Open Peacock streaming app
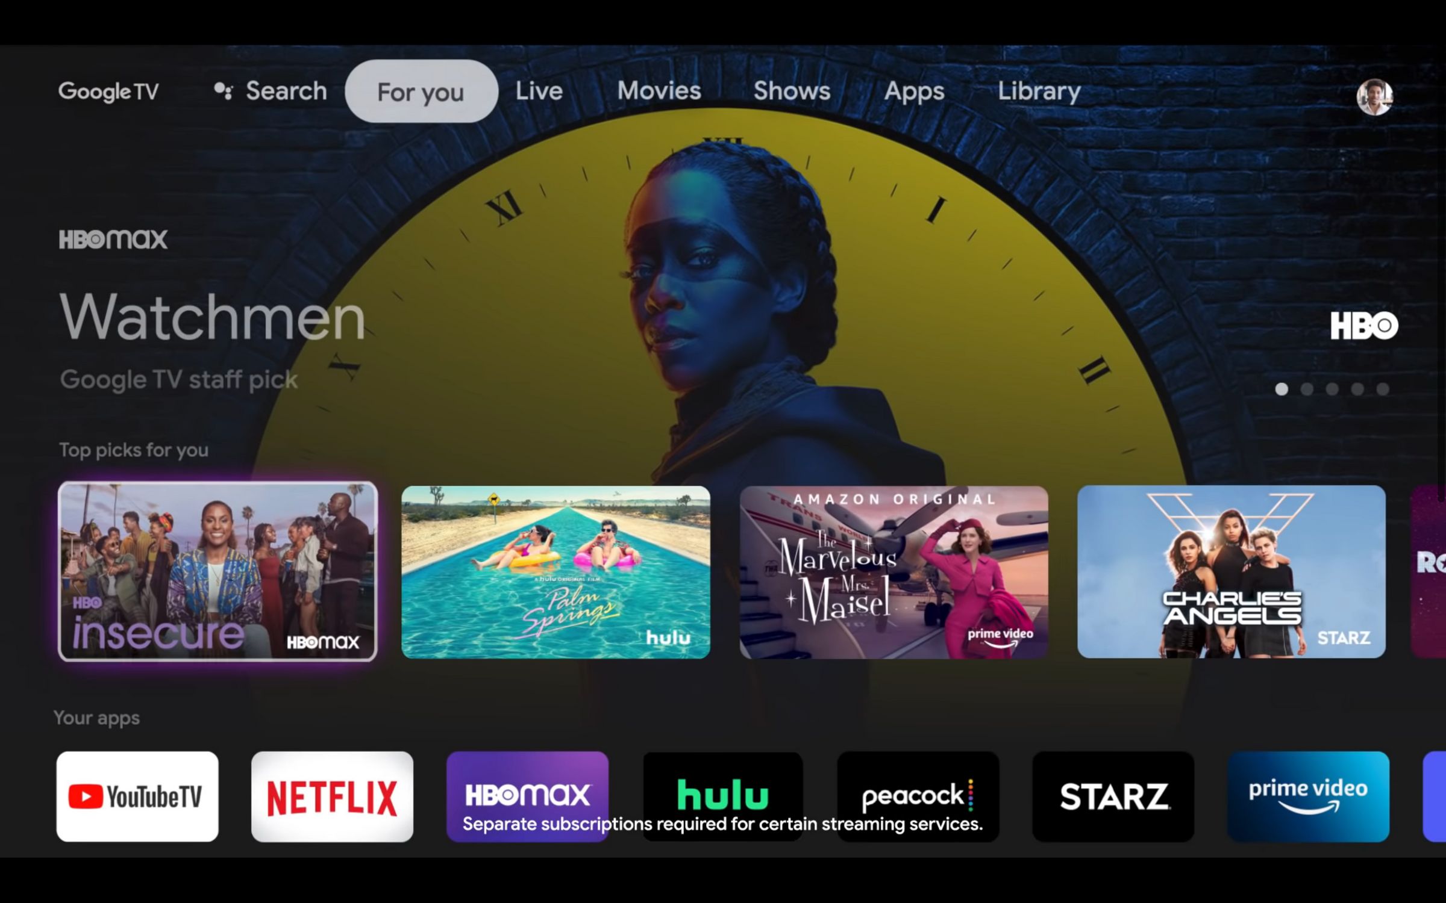Viewport: 1446px width, 903px height. click(917, 796)
